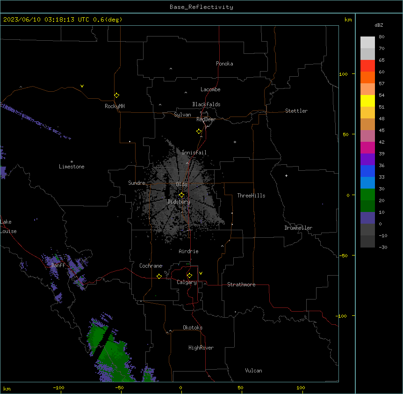Click the Banff town label
403x394 pixels.
[x=58, y=265]
